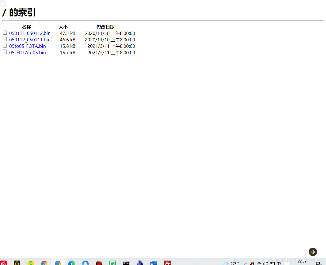Click the 修改日期 column header
This screenshot has width=326, height=265.
pyautogui.click(x=106, y=27)
